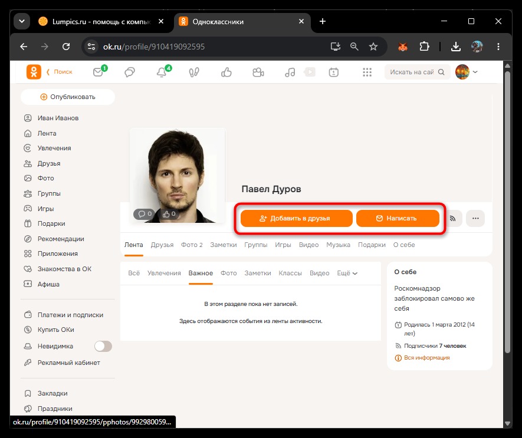Open the Музыка profile tab
Screen dimensions: 522x438
pos(338,245)
